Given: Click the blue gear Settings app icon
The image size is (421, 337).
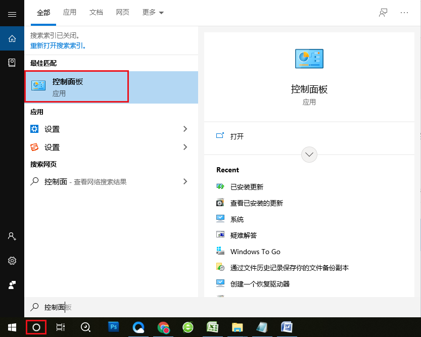Looking at the screenshot, I should 34,129.
